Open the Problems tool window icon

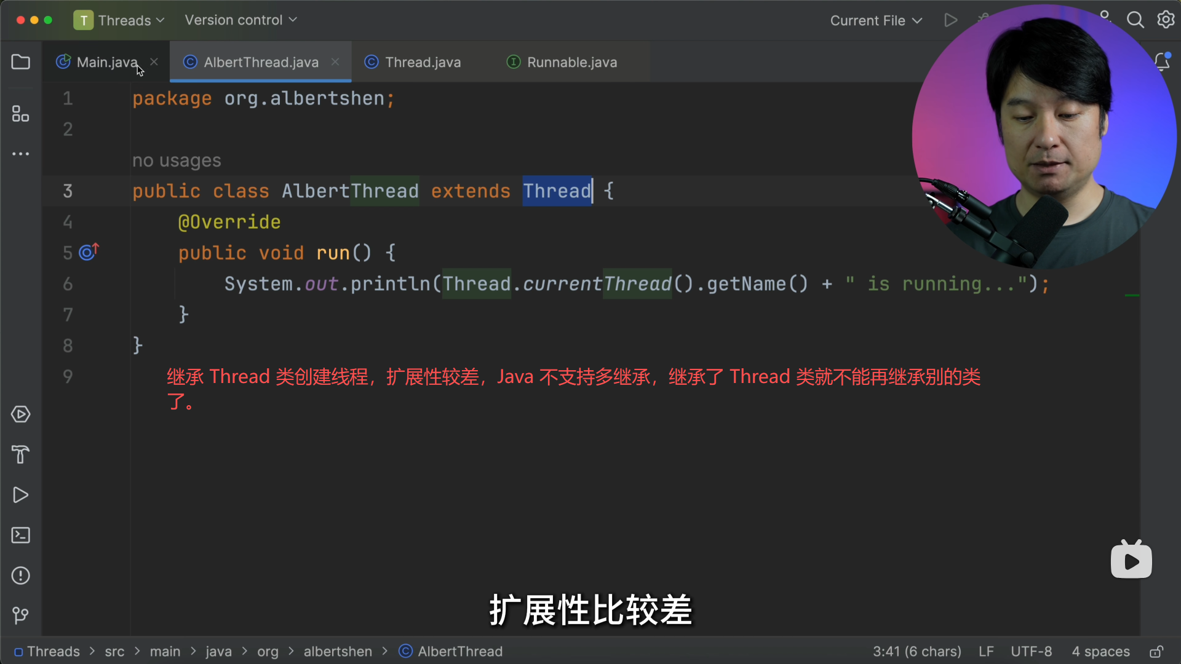20,575
